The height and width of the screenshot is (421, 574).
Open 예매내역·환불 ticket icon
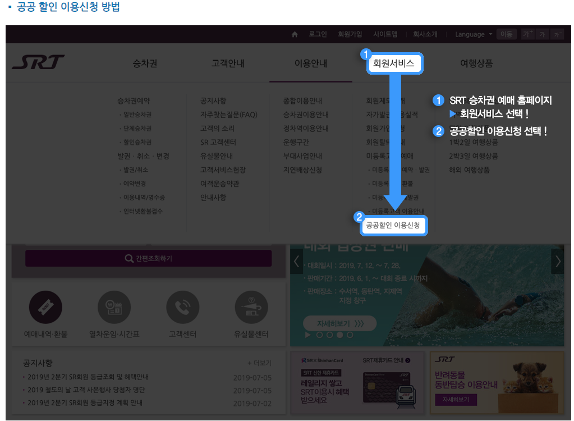[x=45, y=307]
